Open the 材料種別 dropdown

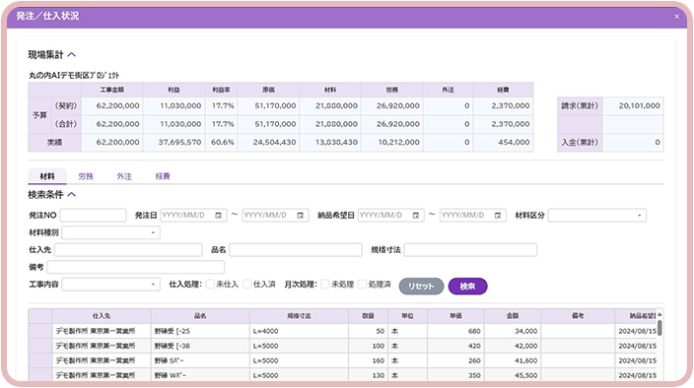click(x=111, y=232)
